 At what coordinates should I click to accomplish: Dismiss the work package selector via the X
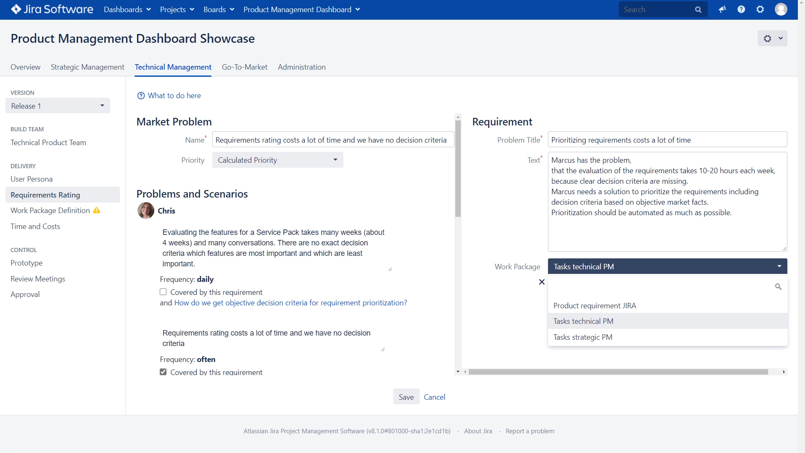click(x=541, y=282)
